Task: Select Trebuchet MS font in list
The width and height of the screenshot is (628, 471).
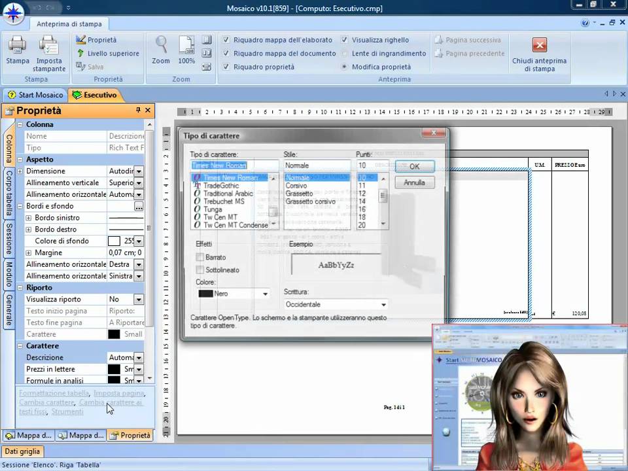Action: point(224,201)
